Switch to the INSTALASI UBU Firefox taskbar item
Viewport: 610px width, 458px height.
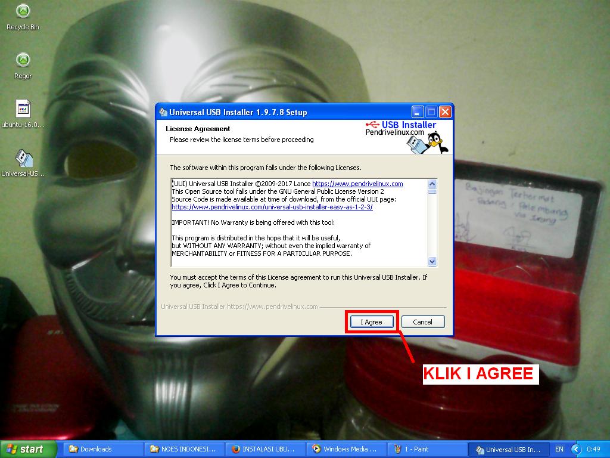tap(266, 449)
